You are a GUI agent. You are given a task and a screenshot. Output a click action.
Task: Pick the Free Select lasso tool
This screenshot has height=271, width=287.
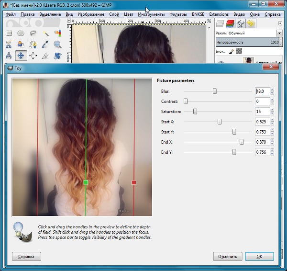coord(33,33)
